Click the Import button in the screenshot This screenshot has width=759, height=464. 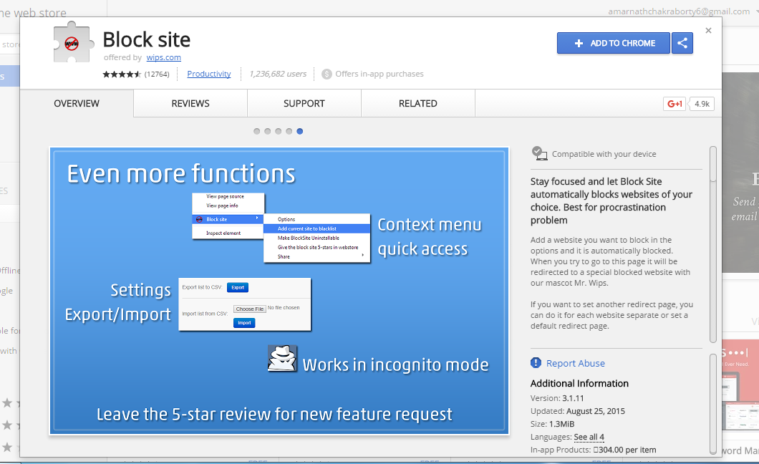click(x=244, y=323)
